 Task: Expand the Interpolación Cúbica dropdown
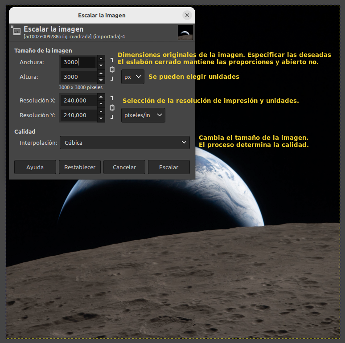pyautogui.click(x=124, y=143)
